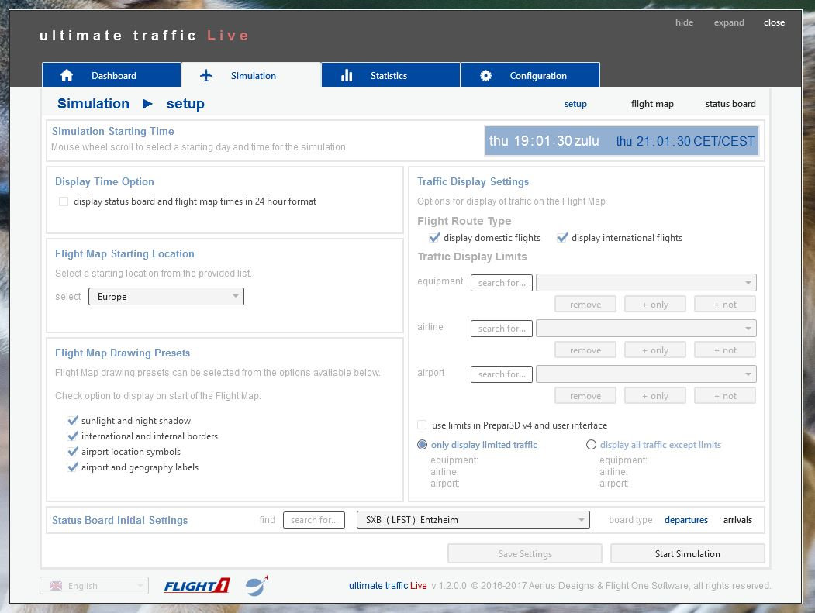Screen dimensions: 815x613
Task: Switch to the Statistics tab
Action: point(391,75)
